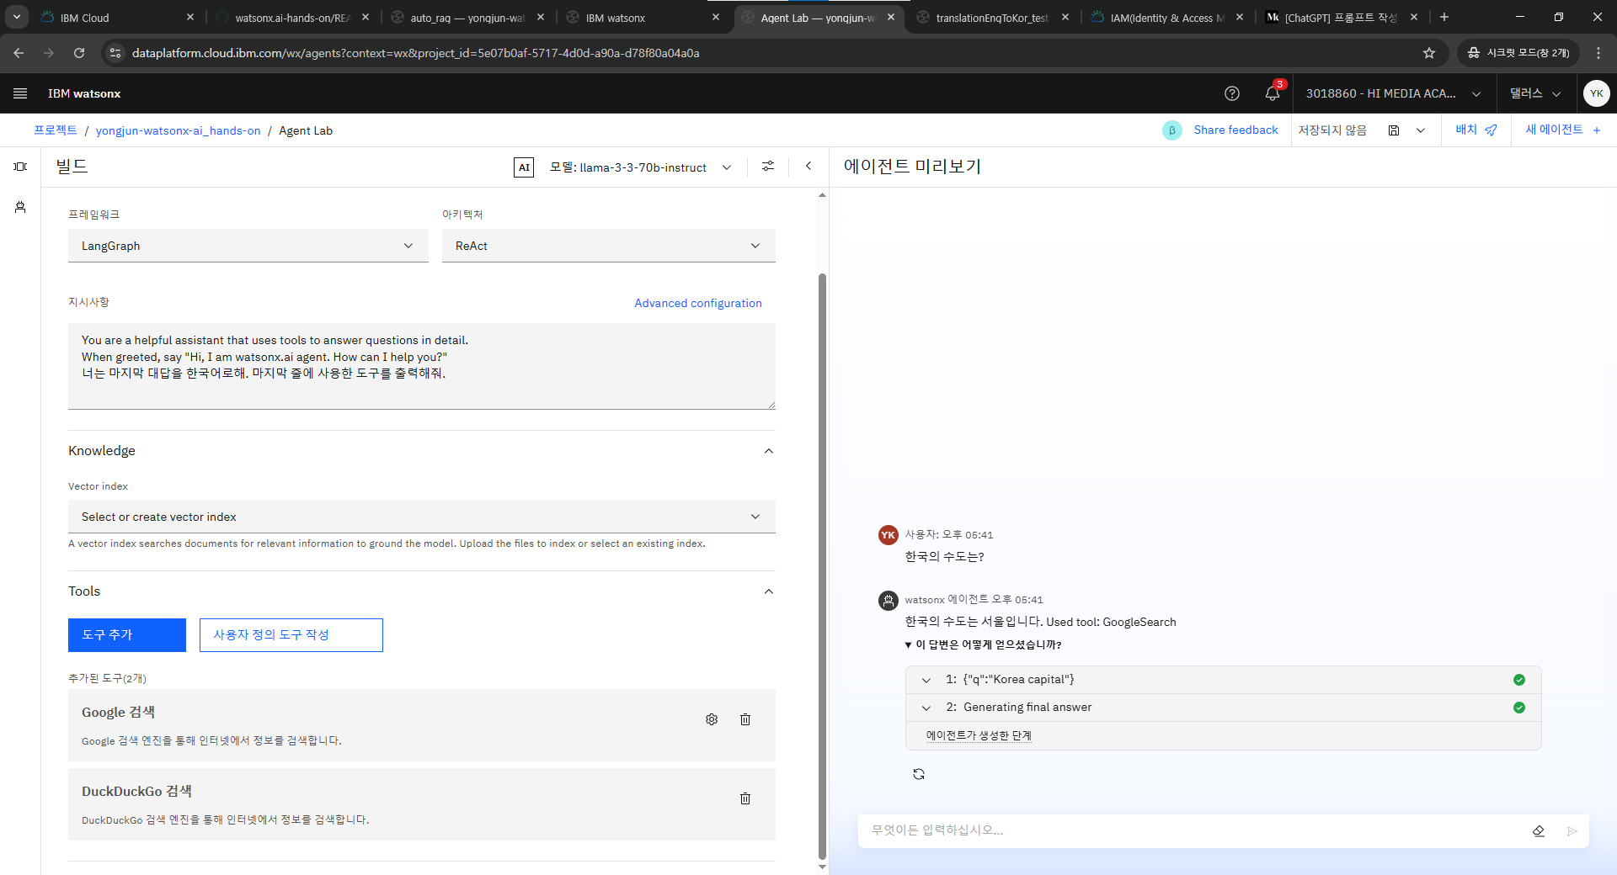This screenshot has width=1617, height=875.
Task: Click the agent-generated steps link
Action: pos(979,736)
